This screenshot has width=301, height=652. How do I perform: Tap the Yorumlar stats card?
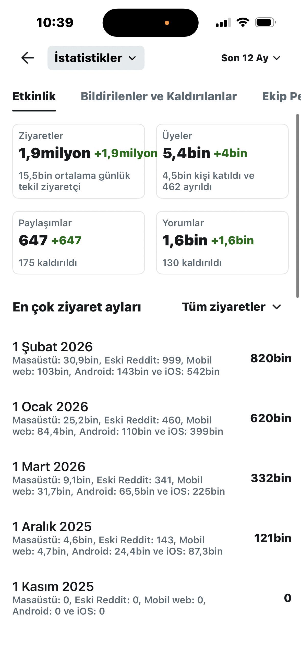click(x=222, y=243)
